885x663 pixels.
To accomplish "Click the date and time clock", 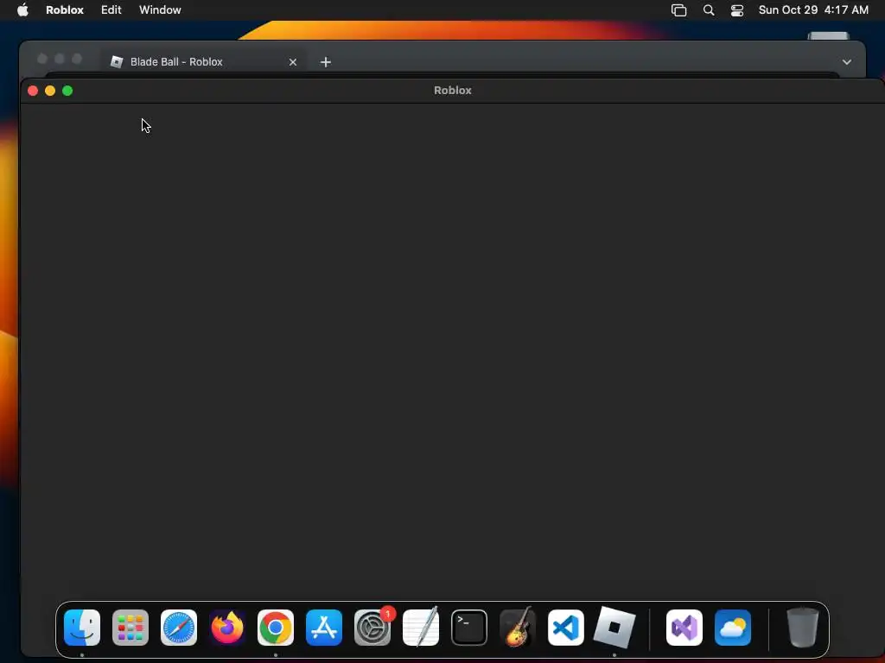I will (x=813, y=10).
